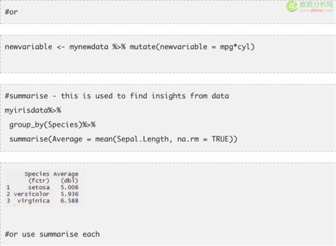Click the 5.006 average value
Screen dimensions: 336x246
[70, 187]
